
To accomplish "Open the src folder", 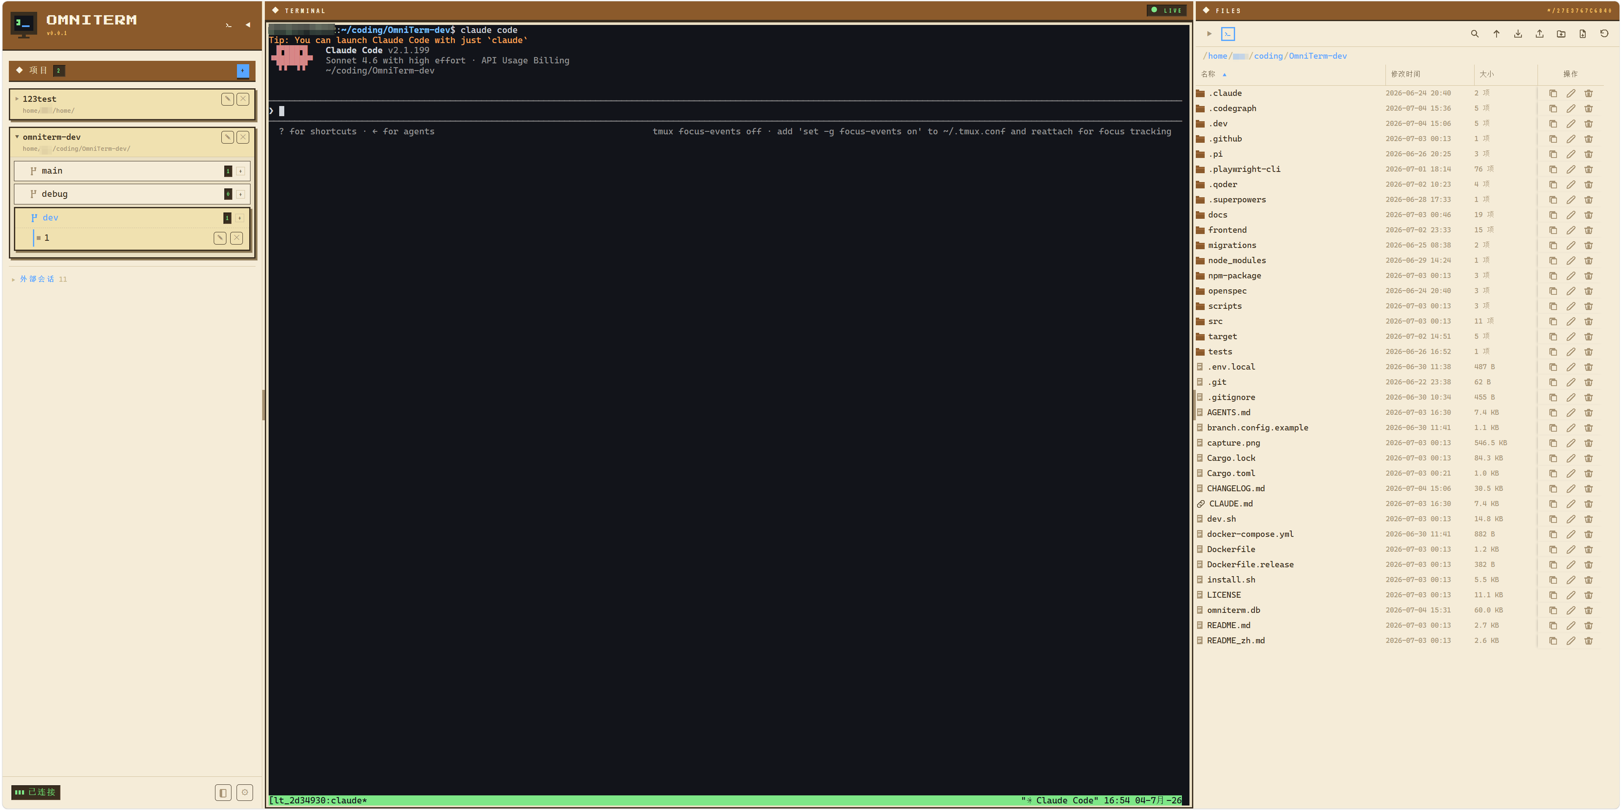I will 1215,322.
